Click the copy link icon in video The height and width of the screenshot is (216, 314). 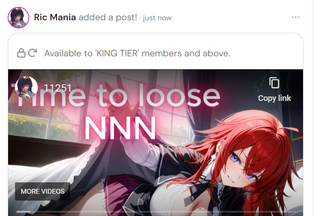point(274,83)
